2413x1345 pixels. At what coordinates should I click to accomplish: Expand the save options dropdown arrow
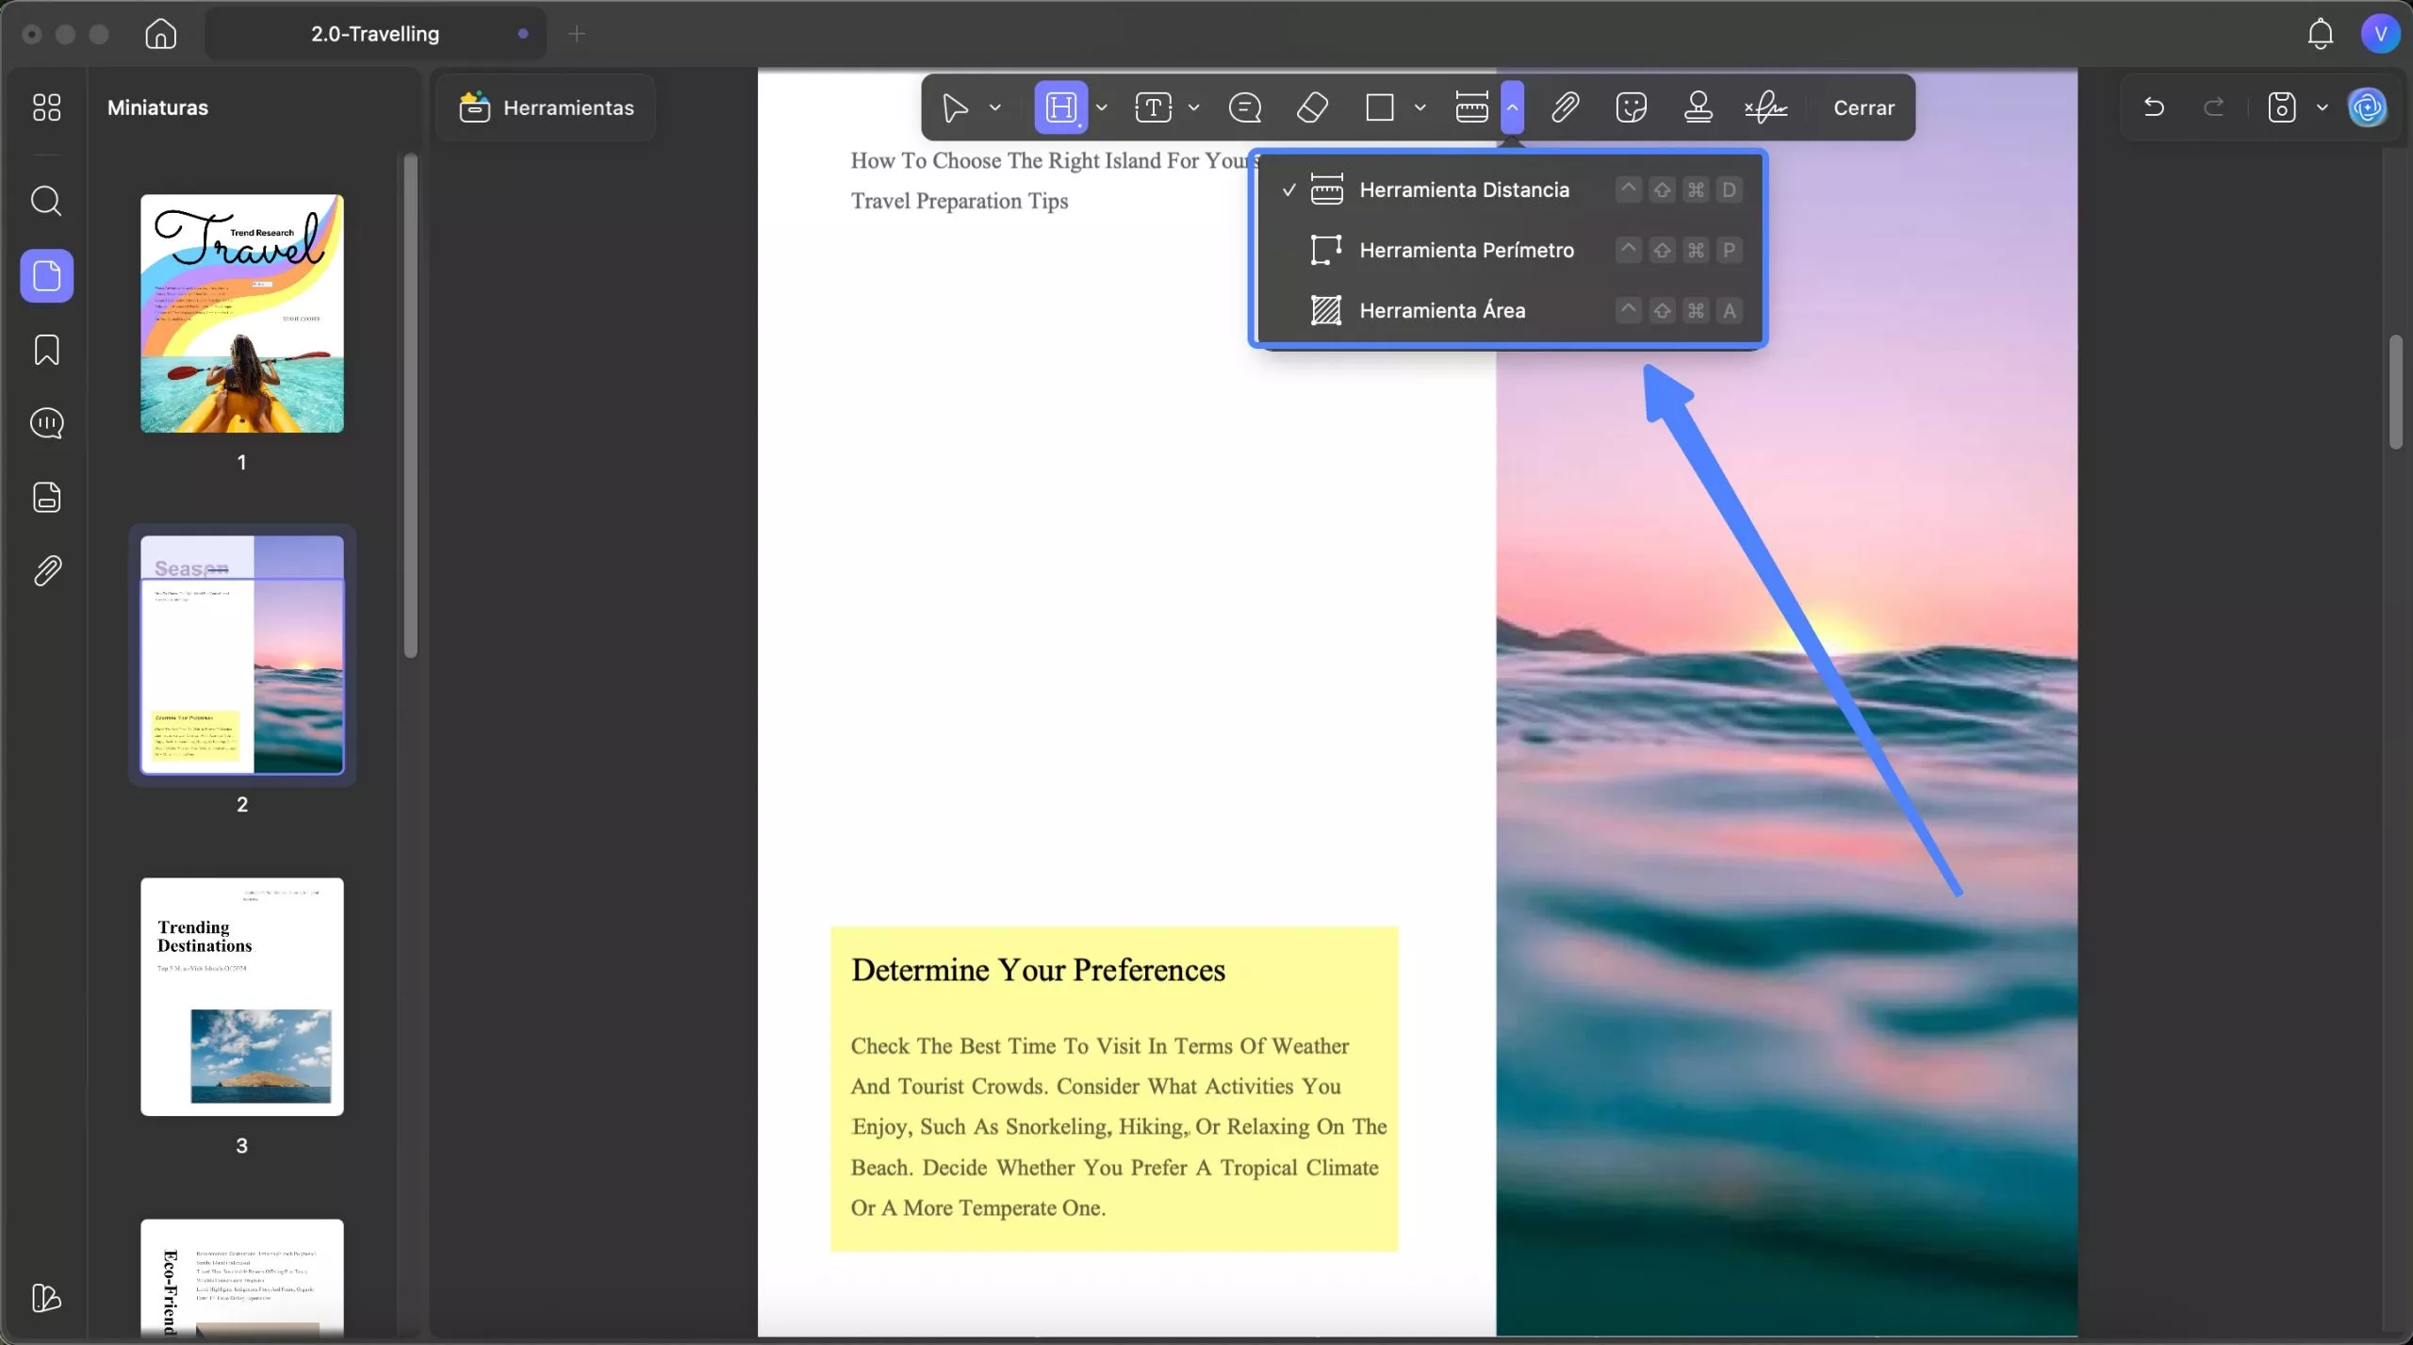coord(2322,107)
